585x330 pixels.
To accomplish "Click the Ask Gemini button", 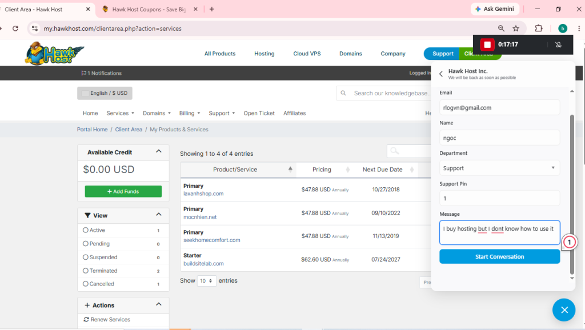I will click(x=495, y=9).
